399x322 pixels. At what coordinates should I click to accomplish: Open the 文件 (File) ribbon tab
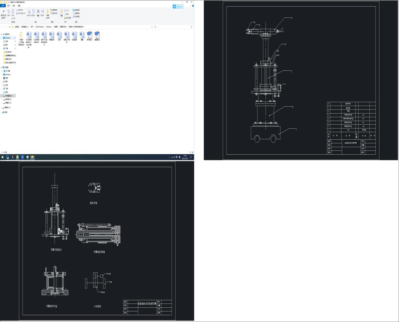pyautogui.click(x=3, y=6)
